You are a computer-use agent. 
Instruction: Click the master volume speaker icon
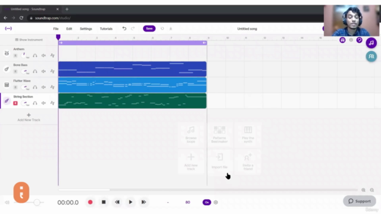(x=7, y=202)
